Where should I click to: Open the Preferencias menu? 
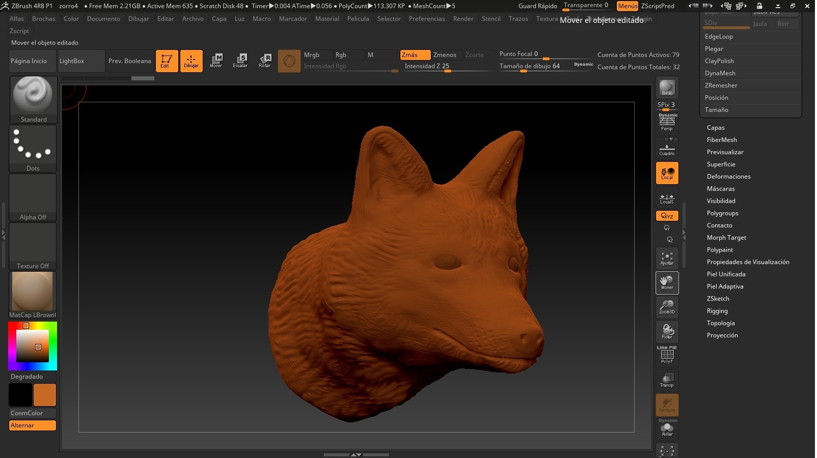(x=426, y=19)
